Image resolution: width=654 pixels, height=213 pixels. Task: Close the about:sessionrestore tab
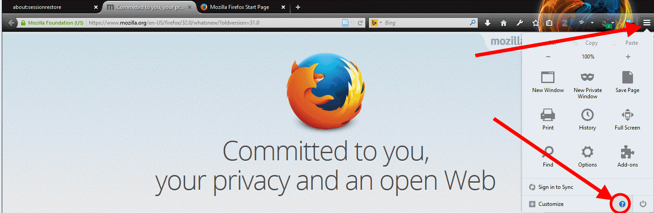coord(95,7)
